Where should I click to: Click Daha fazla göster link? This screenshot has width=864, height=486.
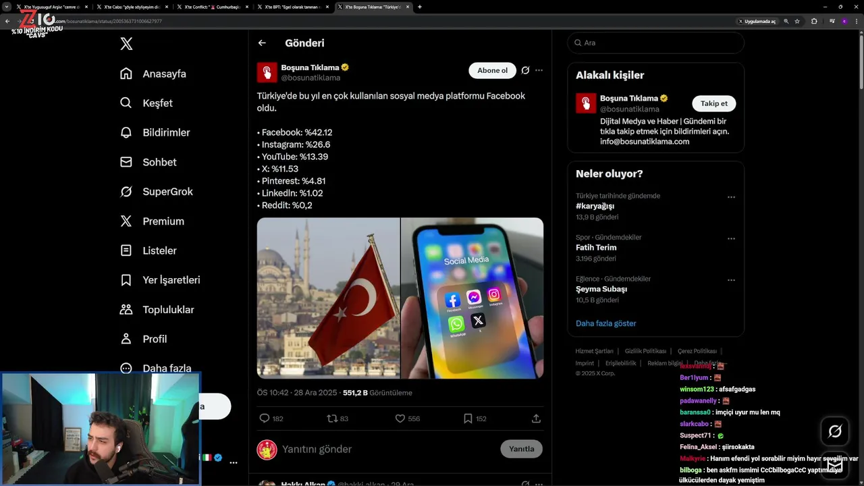click(x=606, y=323)
